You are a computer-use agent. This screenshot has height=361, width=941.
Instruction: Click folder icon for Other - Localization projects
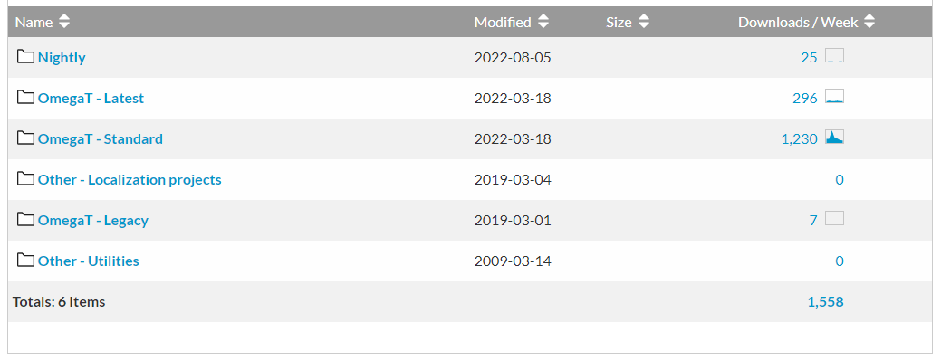tap(25, 179)
